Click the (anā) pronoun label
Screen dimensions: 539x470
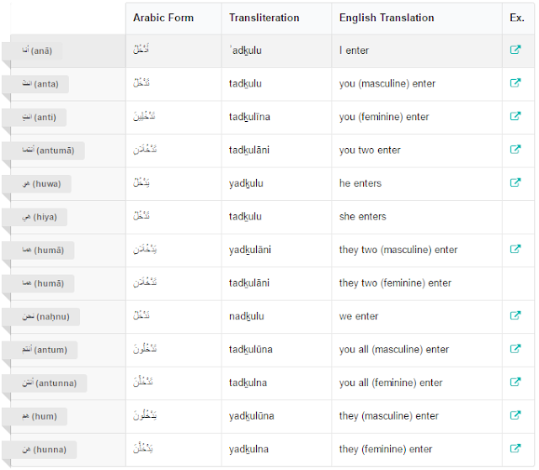point(37,51)
